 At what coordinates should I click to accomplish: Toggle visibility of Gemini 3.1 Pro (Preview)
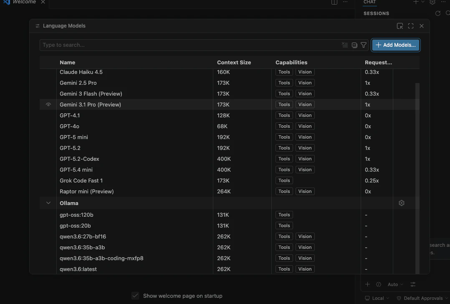(x=48, y=104)
